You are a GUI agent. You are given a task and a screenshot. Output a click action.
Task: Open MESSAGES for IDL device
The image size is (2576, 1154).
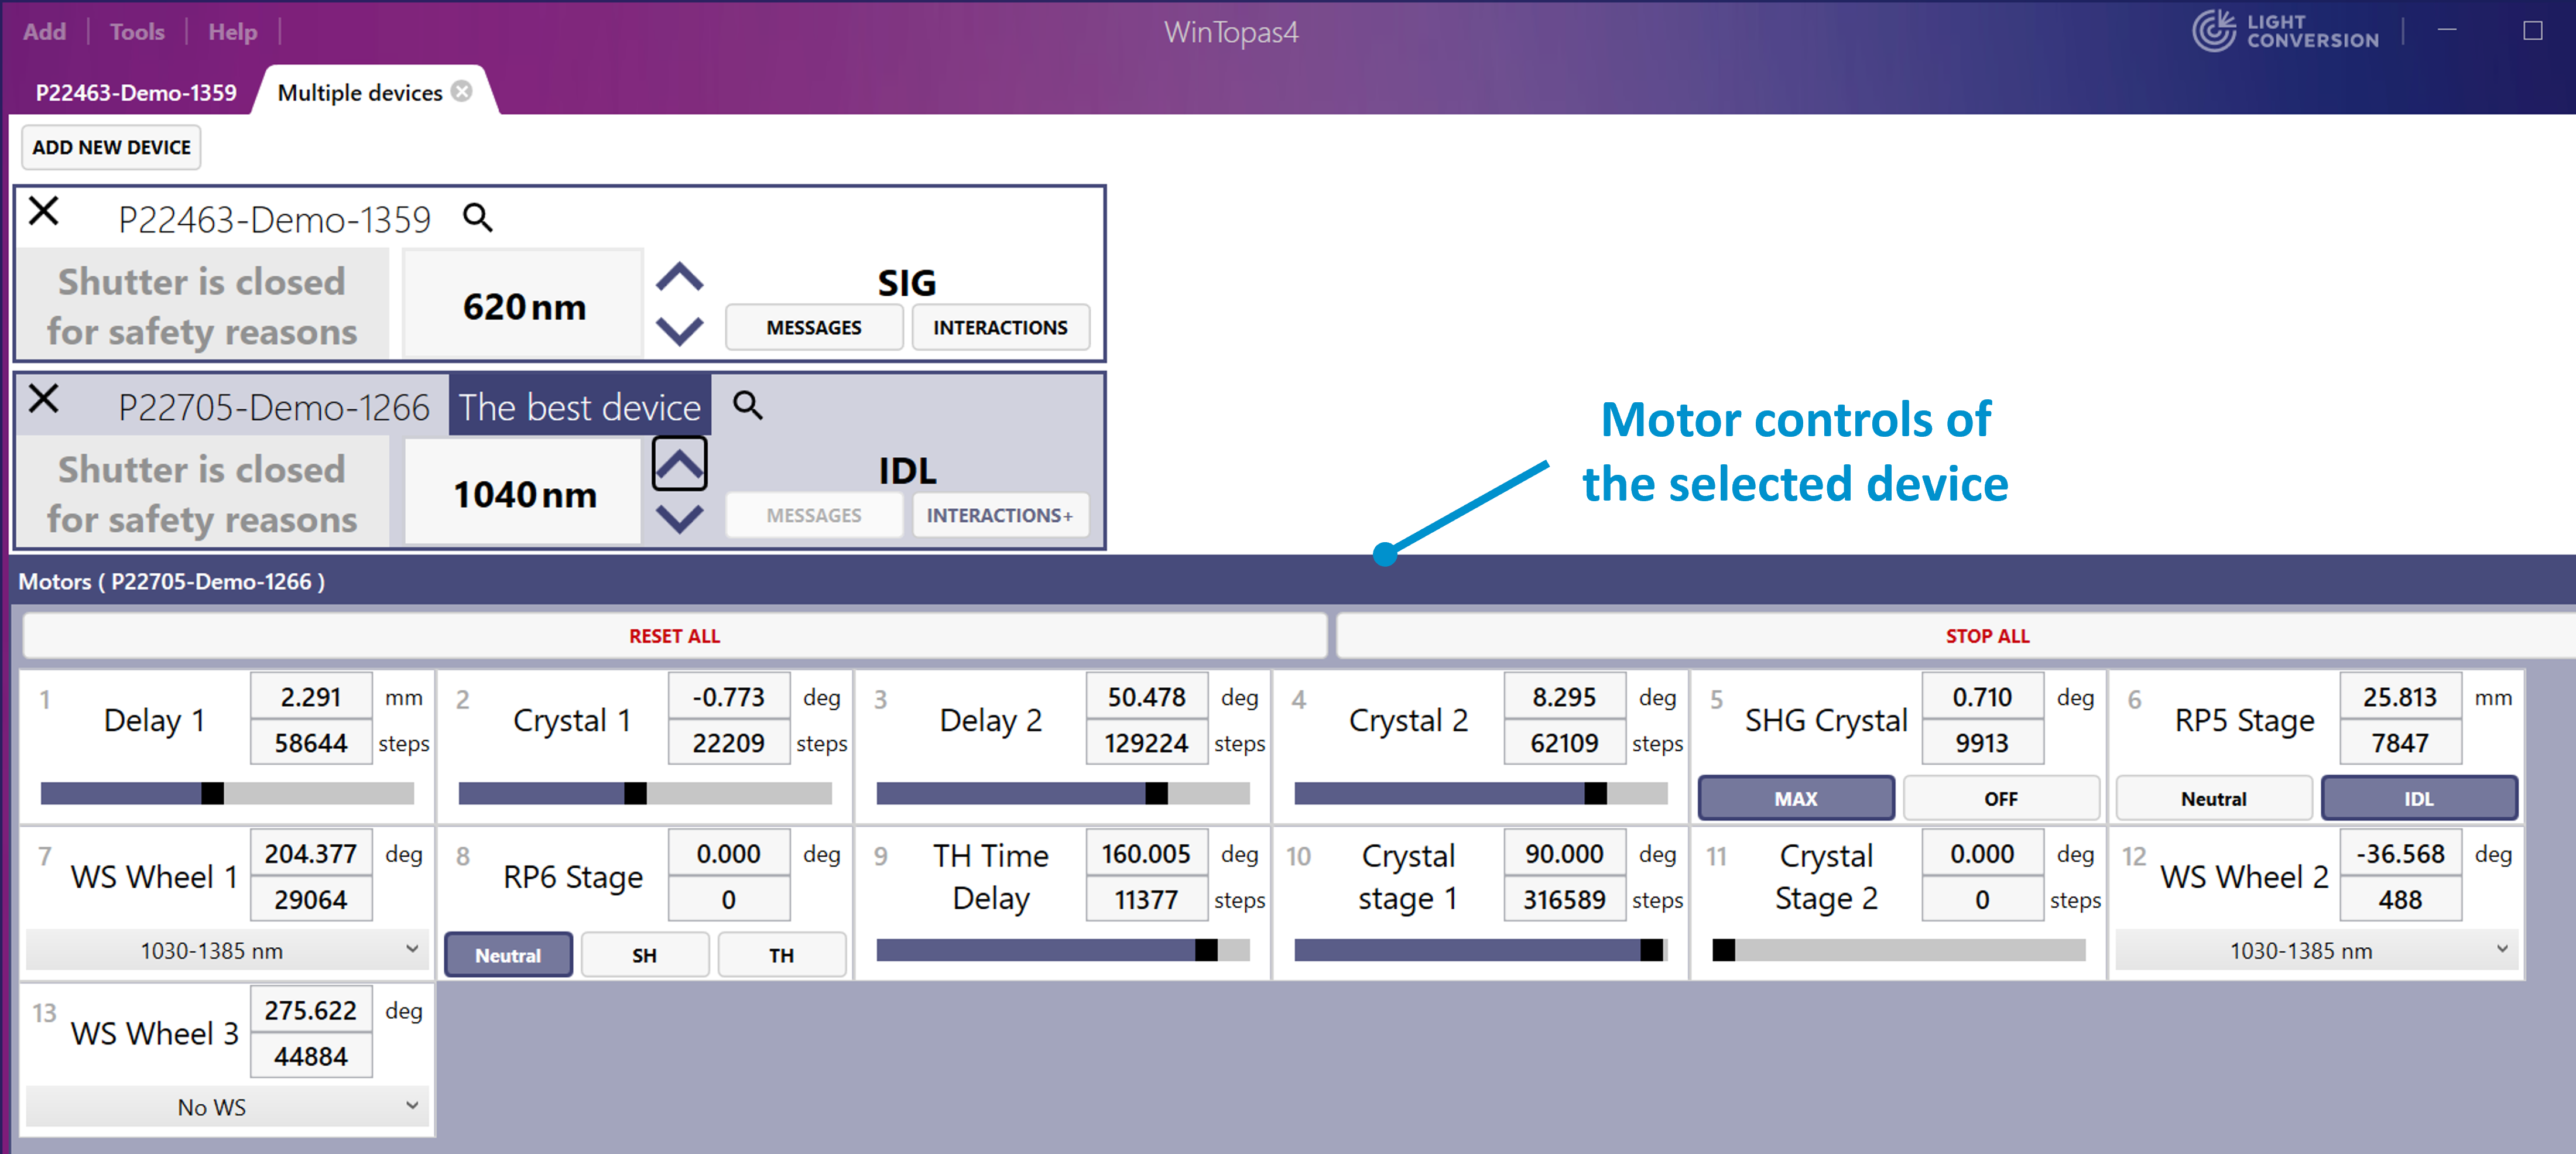(x=814, y=516)
